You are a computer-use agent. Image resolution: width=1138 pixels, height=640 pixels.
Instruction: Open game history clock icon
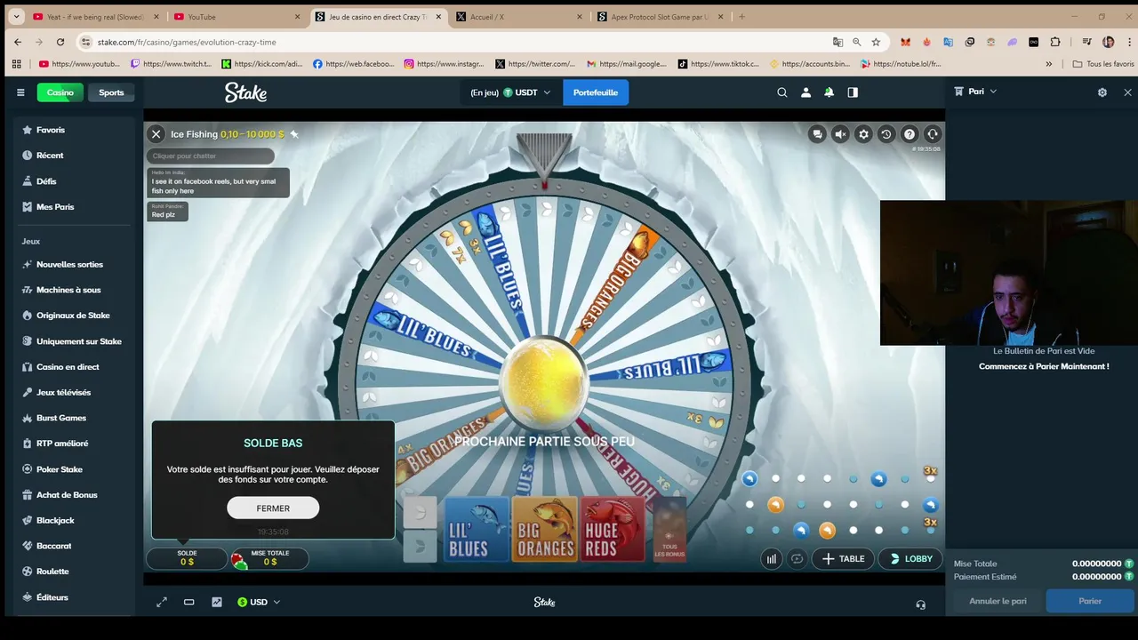click(x=886, y=134)
